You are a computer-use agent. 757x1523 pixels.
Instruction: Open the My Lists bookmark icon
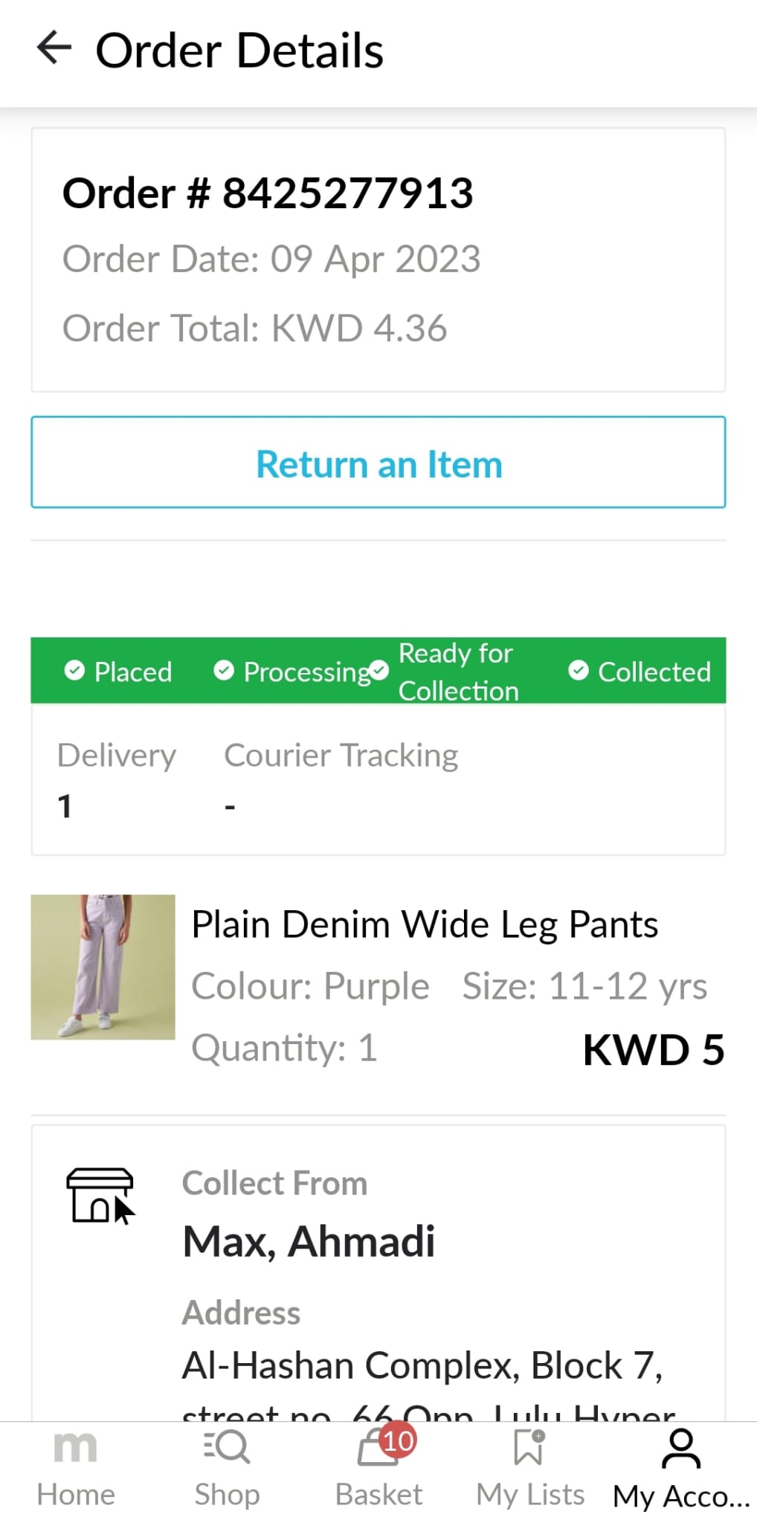(x=529, y=1447)
